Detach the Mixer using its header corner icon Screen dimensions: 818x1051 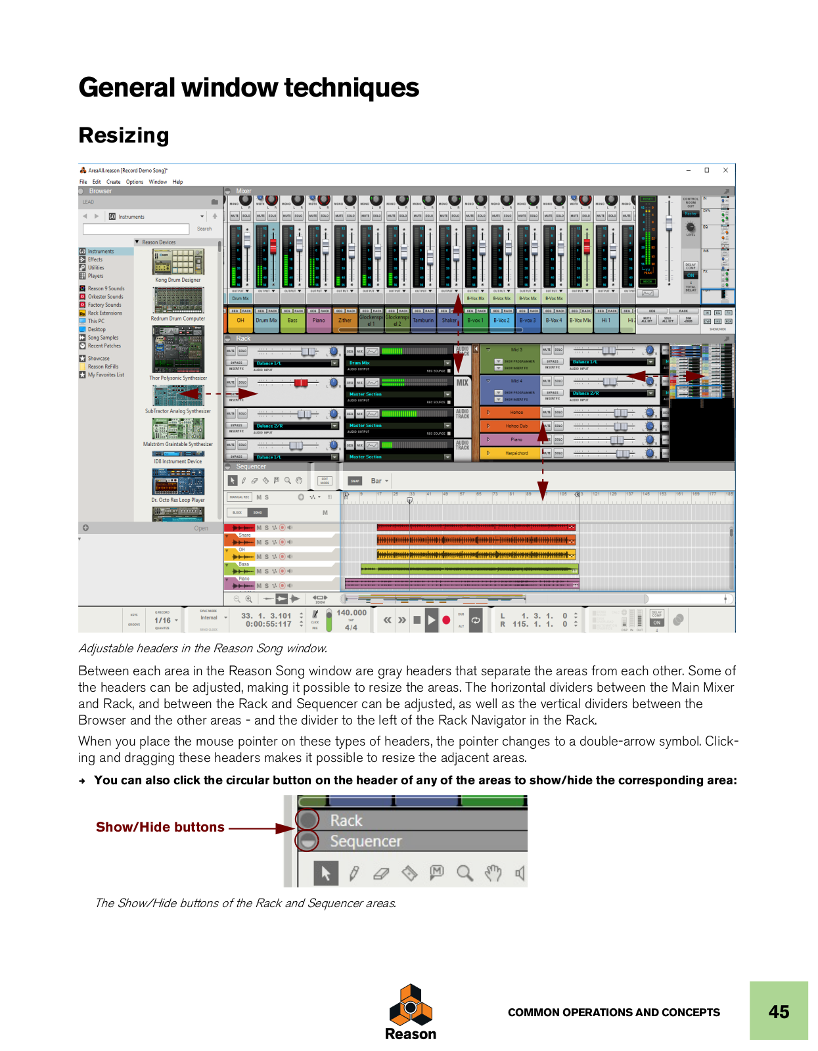(727, 191)
